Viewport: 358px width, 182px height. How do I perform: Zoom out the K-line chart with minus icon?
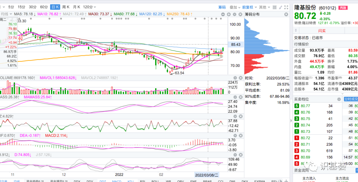[223, 14]
